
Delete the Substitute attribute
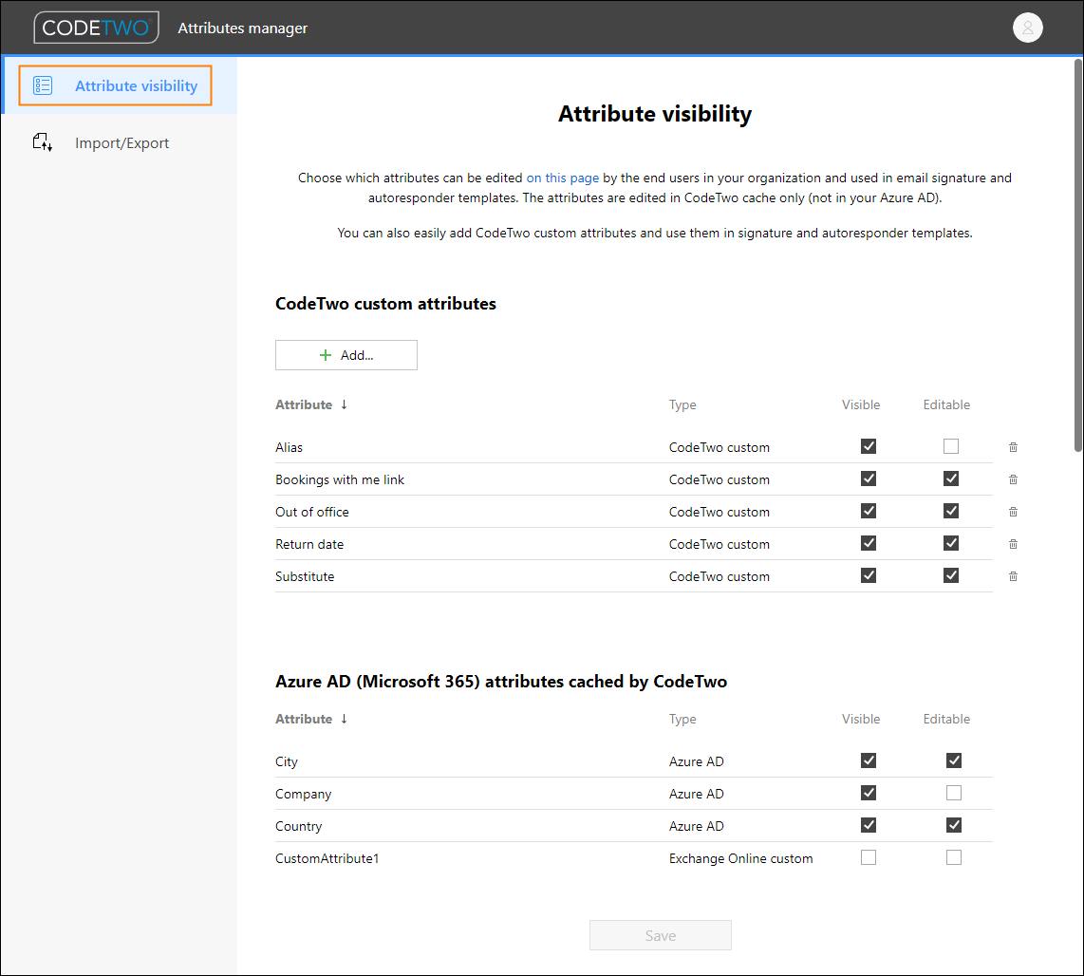point(1013,576)
